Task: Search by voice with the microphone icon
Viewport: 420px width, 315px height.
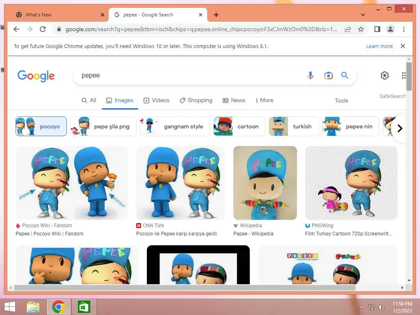Action: (310, 75)
